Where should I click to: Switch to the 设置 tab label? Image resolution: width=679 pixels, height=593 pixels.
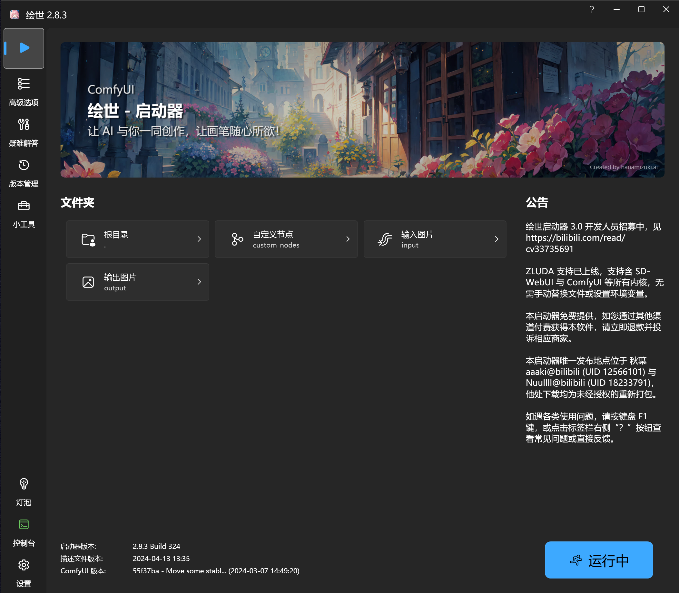24,584
